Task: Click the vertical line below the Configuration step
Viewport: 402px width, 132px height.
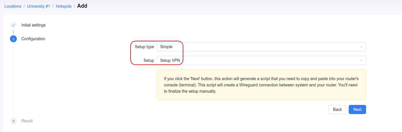Action: (13, 80)
